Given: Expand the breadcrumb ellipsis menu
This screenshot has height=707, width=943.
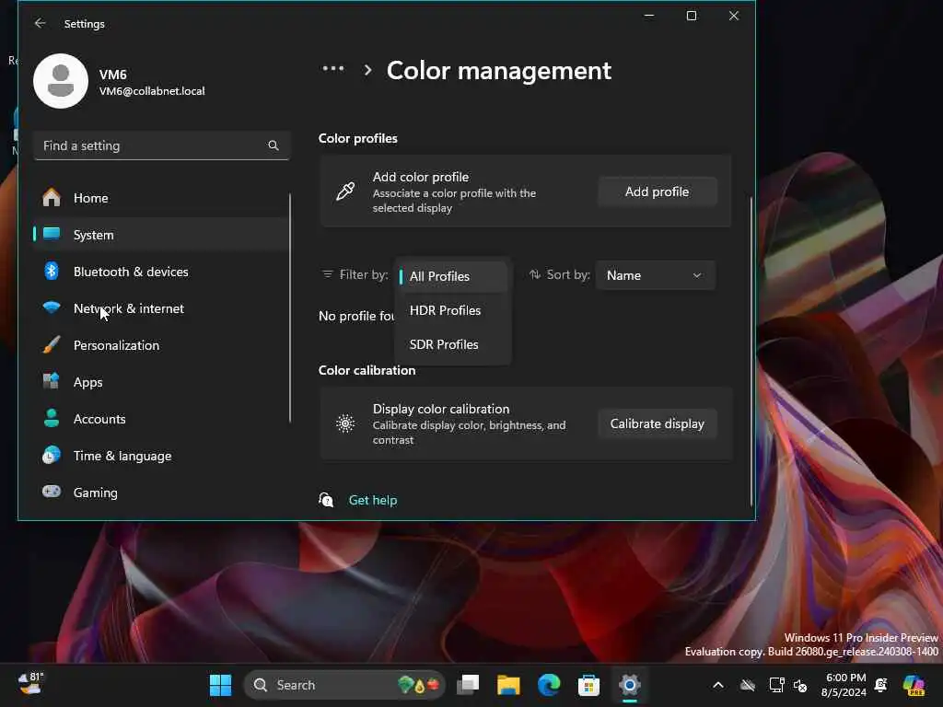Looking at the screenshot, I should point(333,69).
